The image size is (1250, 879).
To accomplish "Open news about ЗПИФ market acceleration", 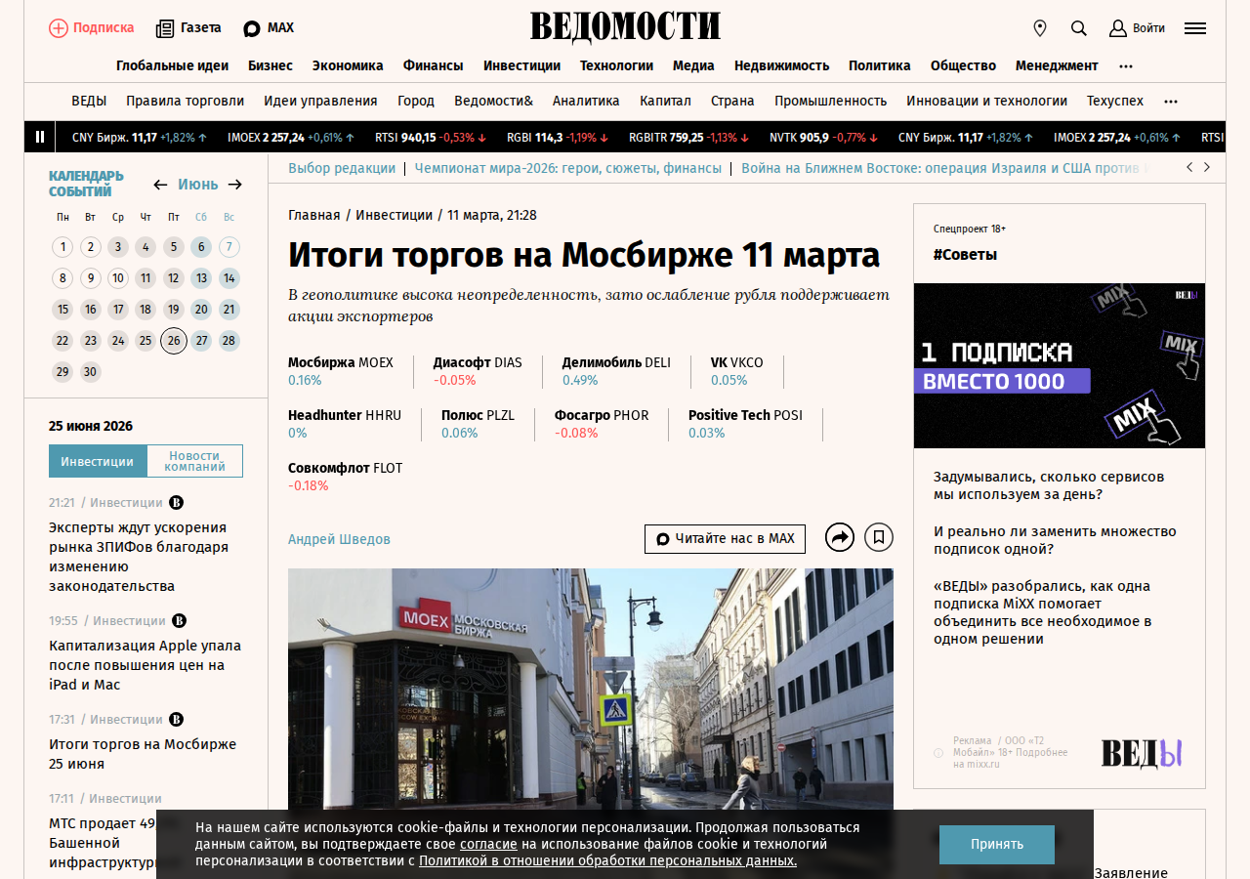I will pyautogui.click(x=139, y=557).
